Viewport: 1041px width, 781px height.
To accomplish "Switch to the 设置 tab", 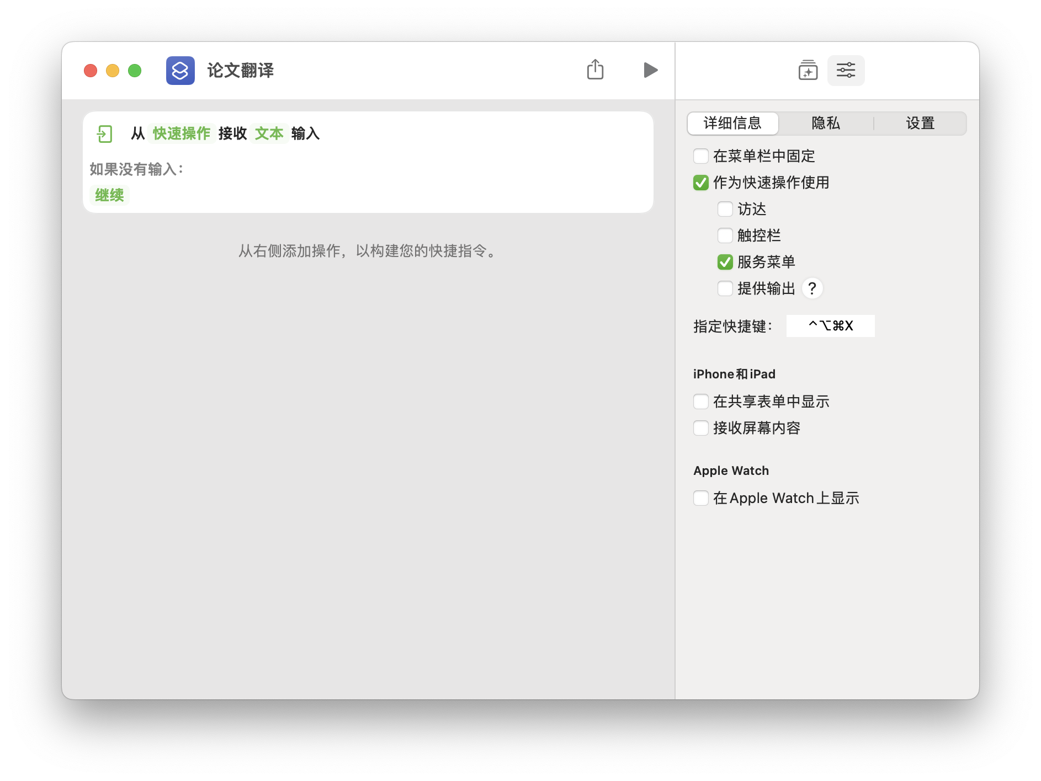I will coord(920,123).
